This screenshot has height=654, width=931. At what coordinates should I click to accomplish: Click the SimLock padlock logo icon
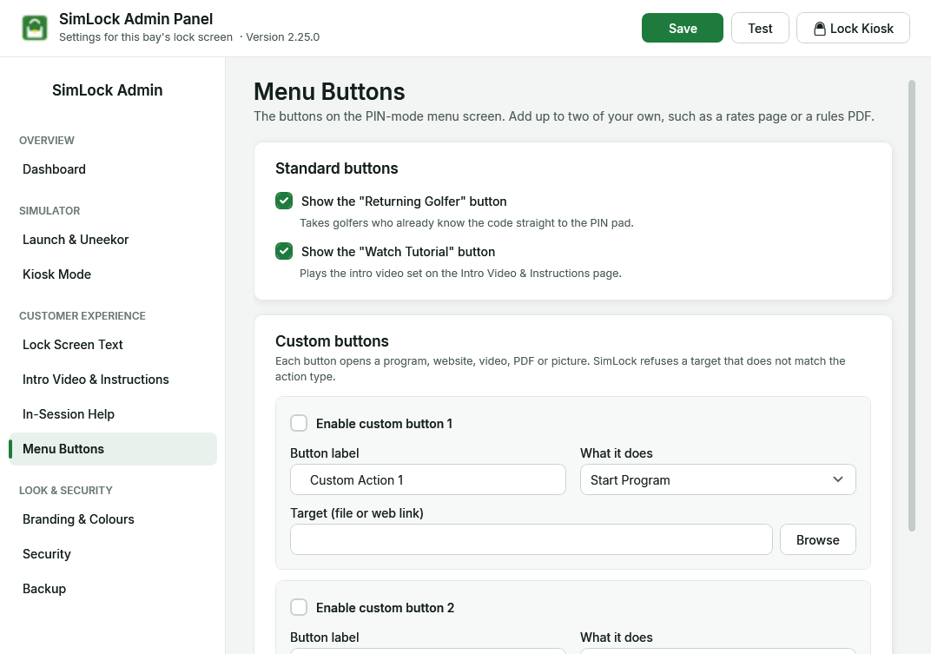(35, 28)
